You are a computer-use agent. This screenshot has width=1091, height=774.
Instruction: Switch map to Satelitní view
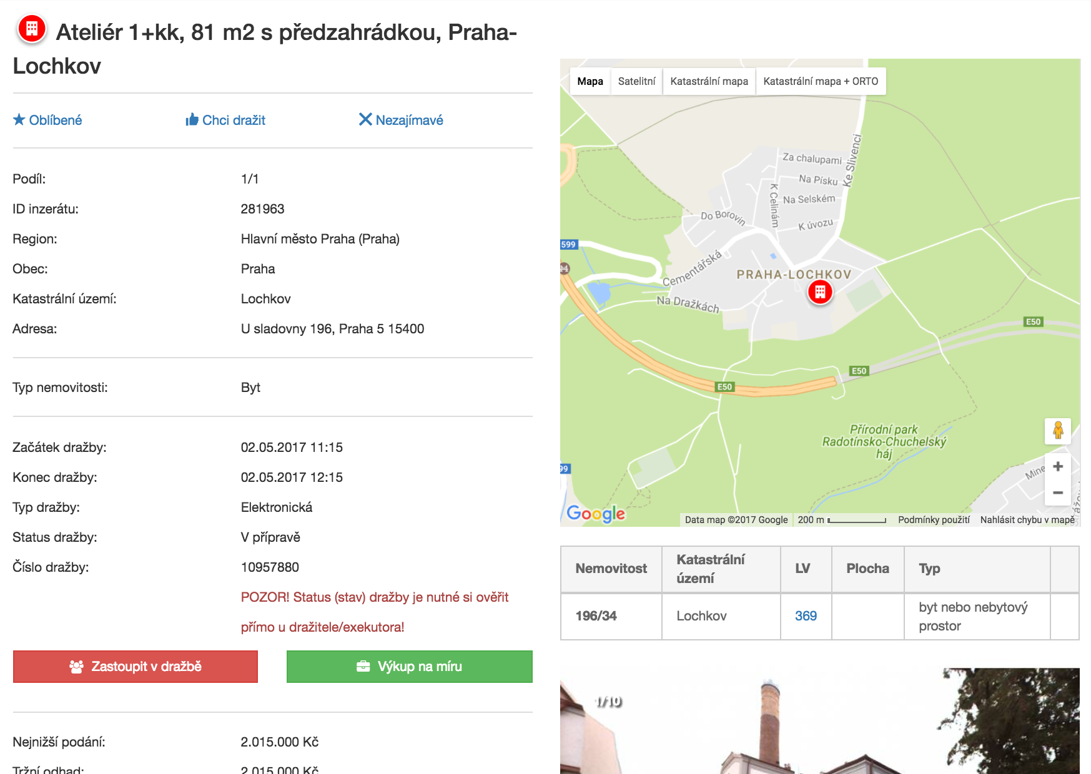tap(636, 81)
